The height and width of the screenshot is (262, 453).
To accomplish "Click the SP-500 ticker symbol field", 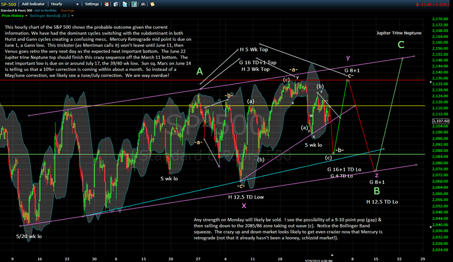I will click(8, 4).
